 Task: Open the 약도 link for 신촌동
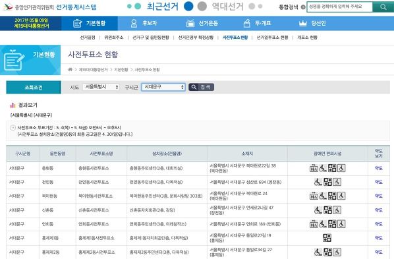coord(379,210)
